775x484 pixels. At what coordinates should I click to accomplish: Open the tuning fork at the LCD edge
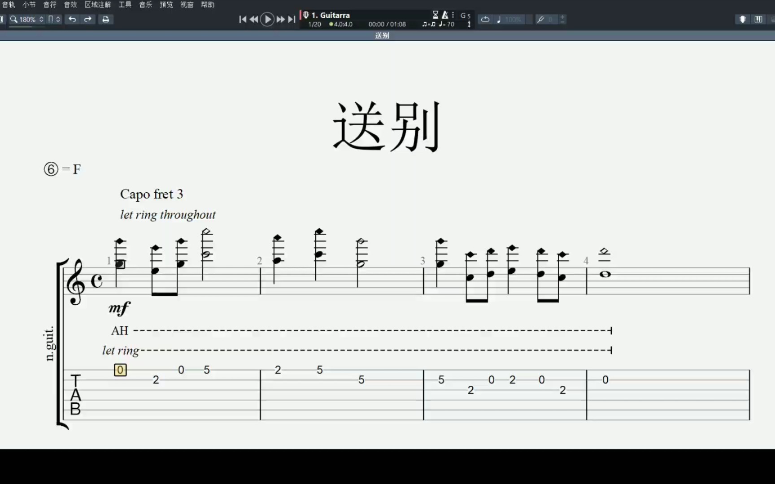click(x=469, y=24)
